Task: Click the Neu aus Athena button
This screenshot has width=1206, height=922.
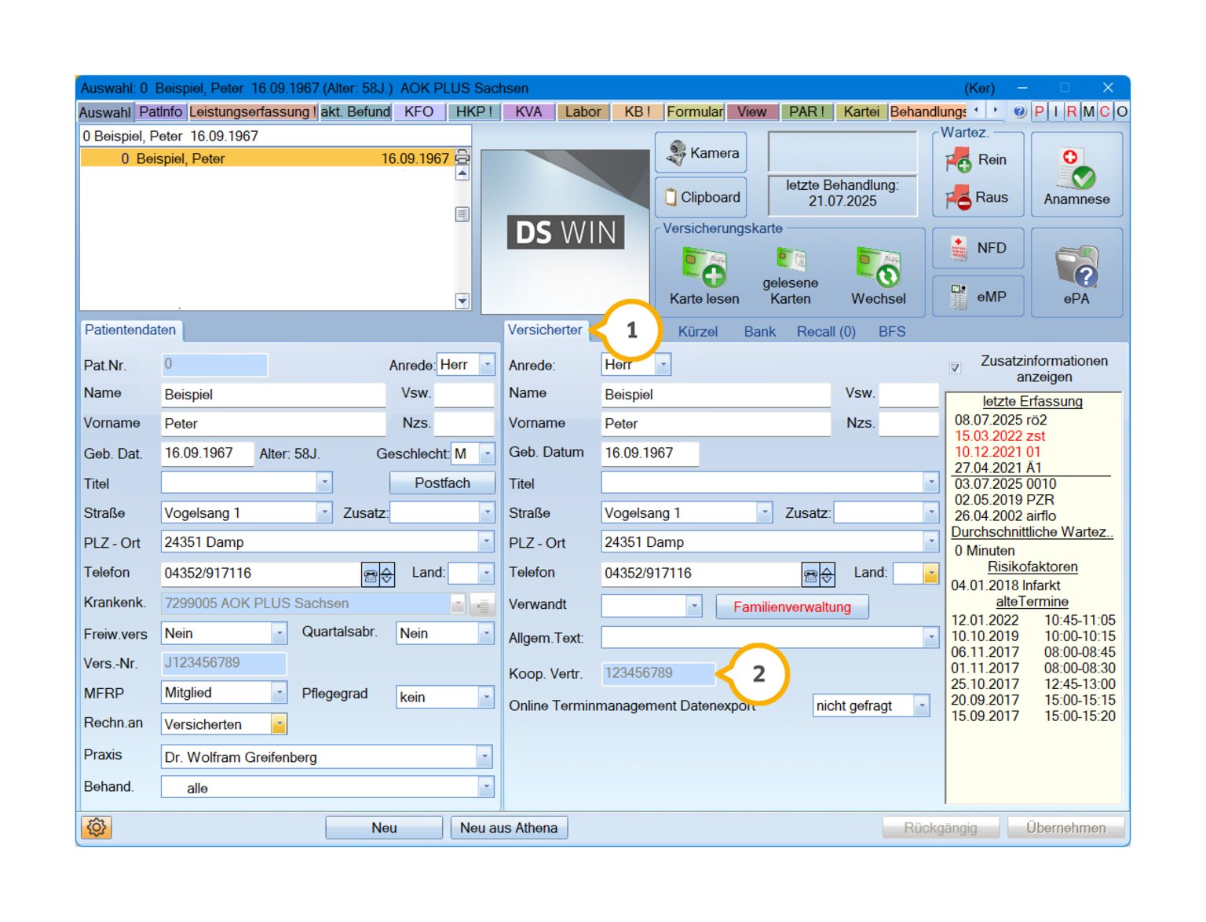Action: point(509,828)
